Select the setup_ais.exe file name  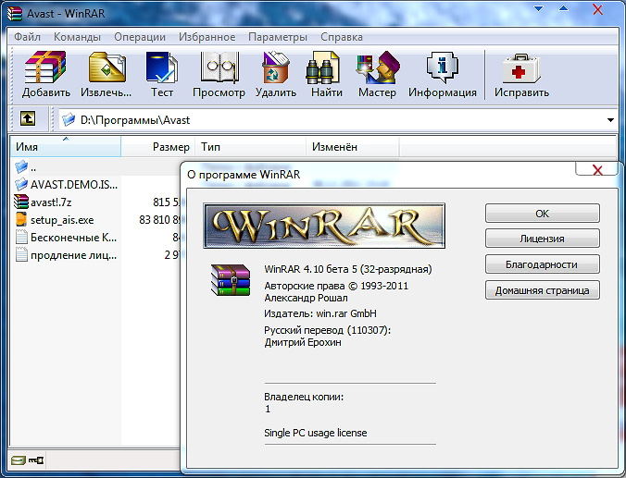(x=62, y=220)
